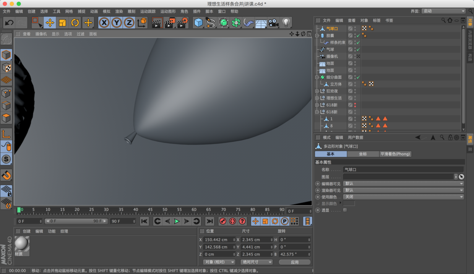The height and width of the screenshot is (274, 474).
Task: Click Render View clapperboard icon
Action: (x=157, y=23)
